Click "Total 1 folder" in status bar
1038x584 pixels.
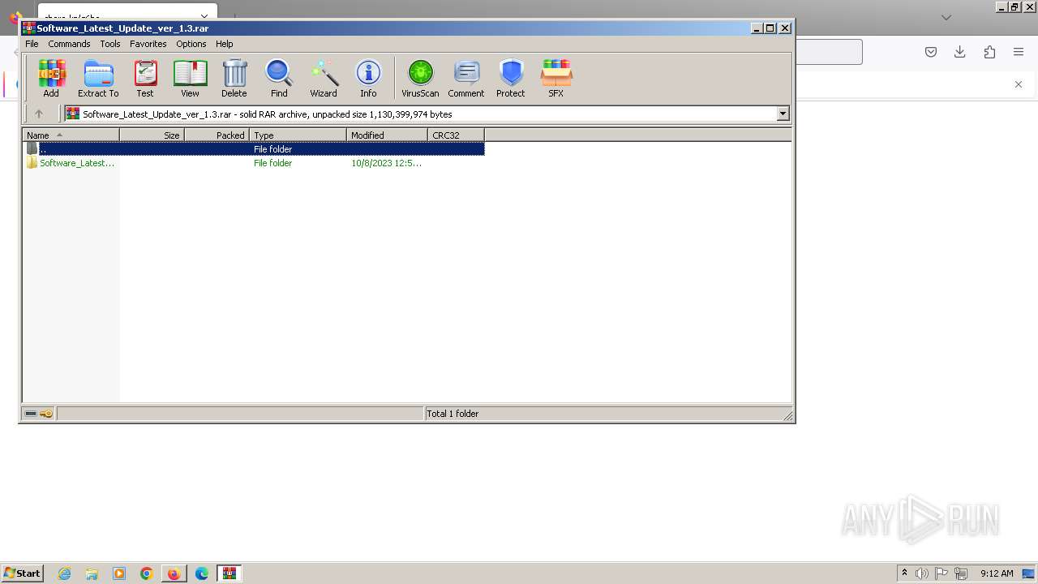[453, 414]
